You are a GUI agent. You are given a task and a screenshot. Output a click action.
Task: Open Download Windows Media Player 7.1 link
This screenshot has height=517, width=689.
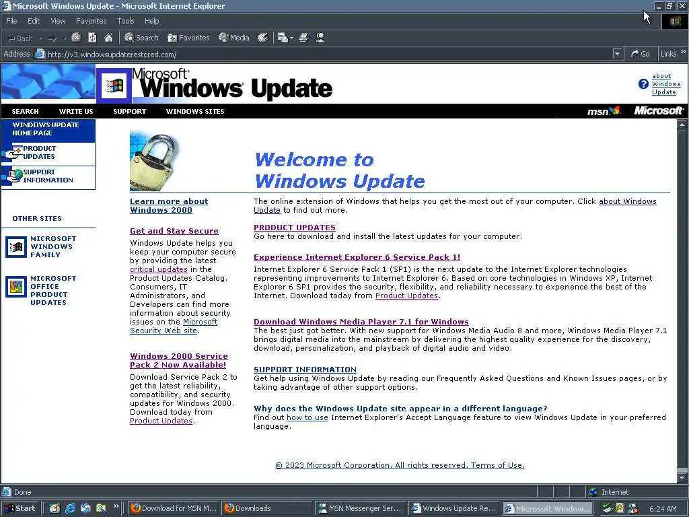click(361, 322)
